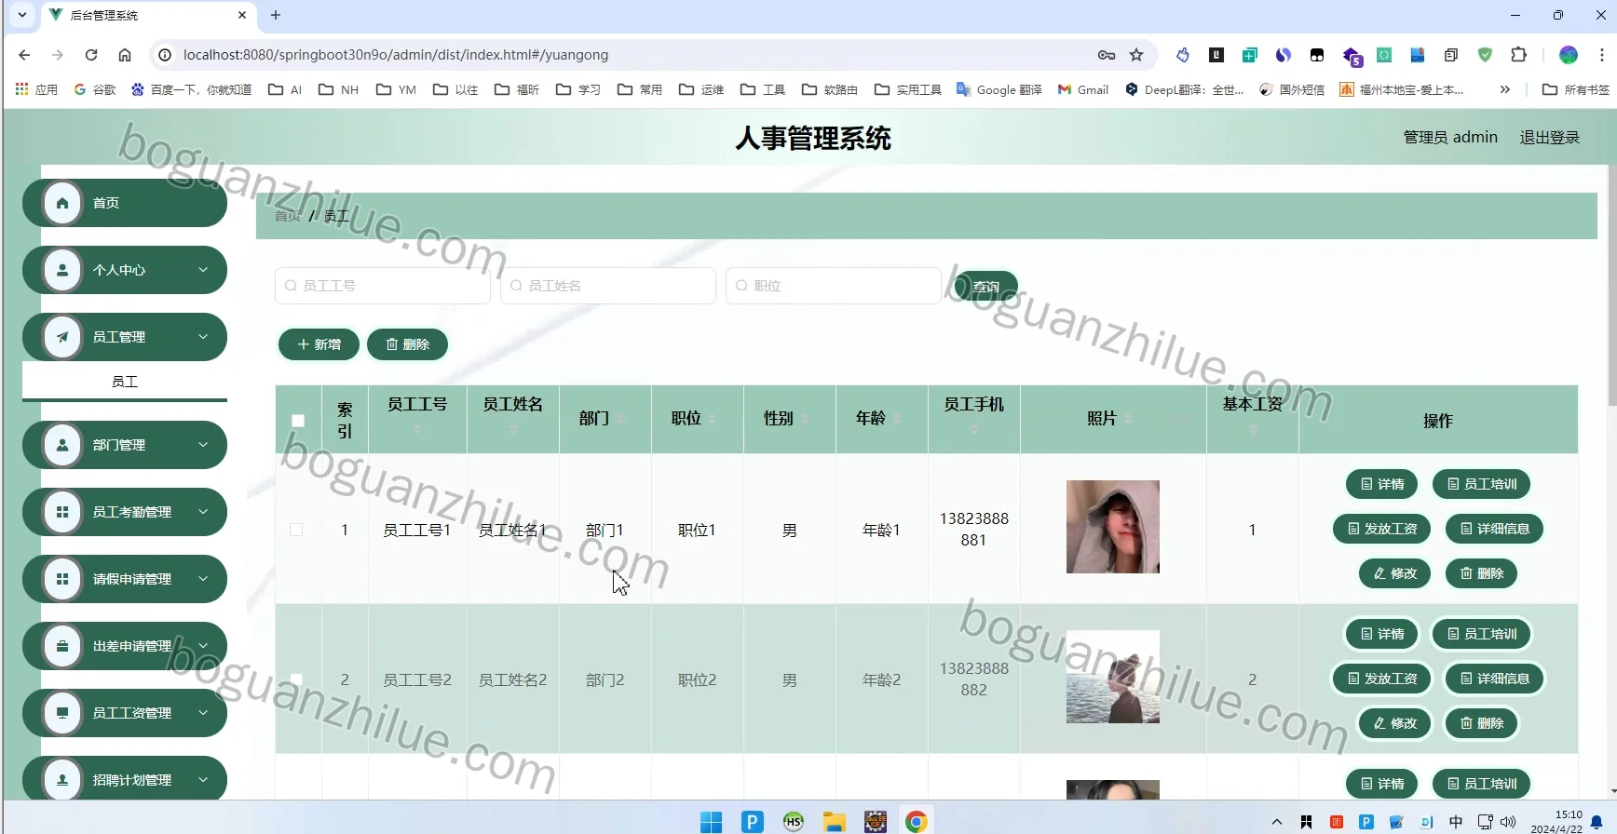Click the briefcase icon beside 出差申请管理
Image resolution: width=1617 pixels, height=834 pixels.
click(62, 646)
